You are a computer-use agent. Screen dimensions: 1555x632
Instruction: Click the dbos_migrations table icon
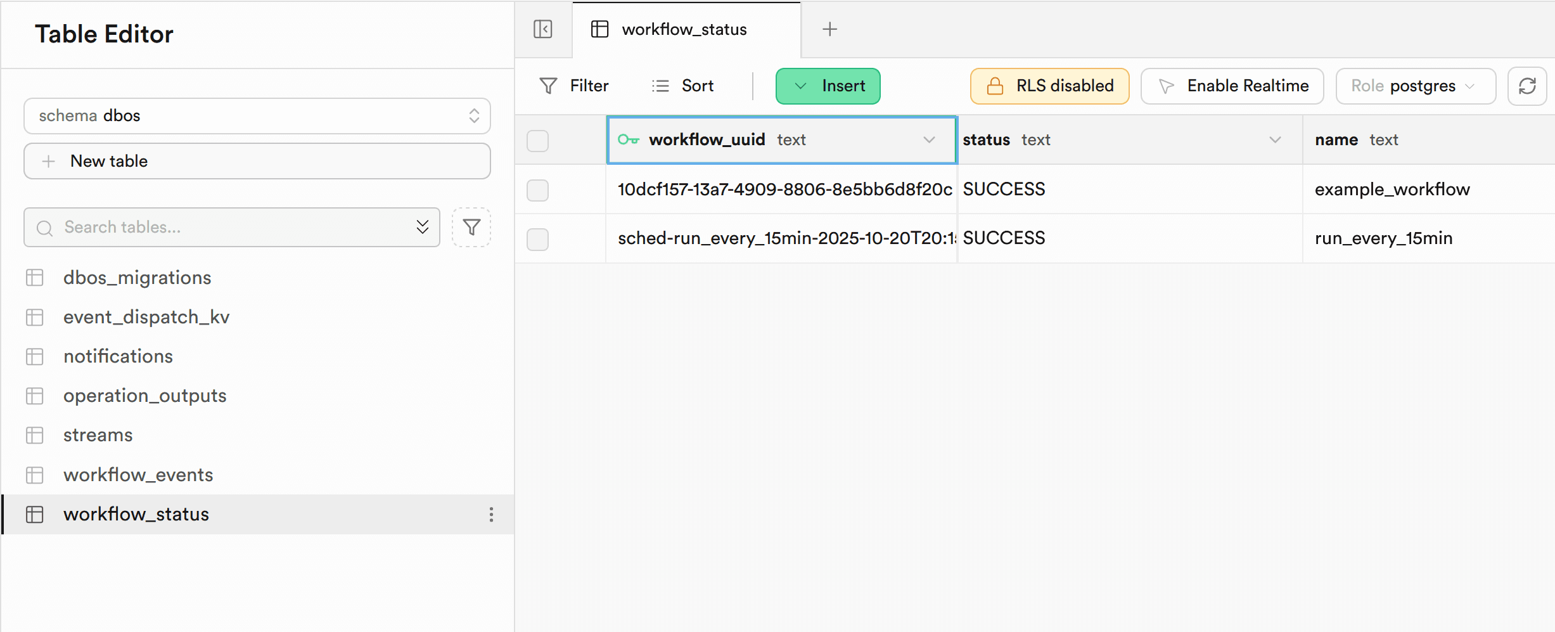tap(35, 278)
